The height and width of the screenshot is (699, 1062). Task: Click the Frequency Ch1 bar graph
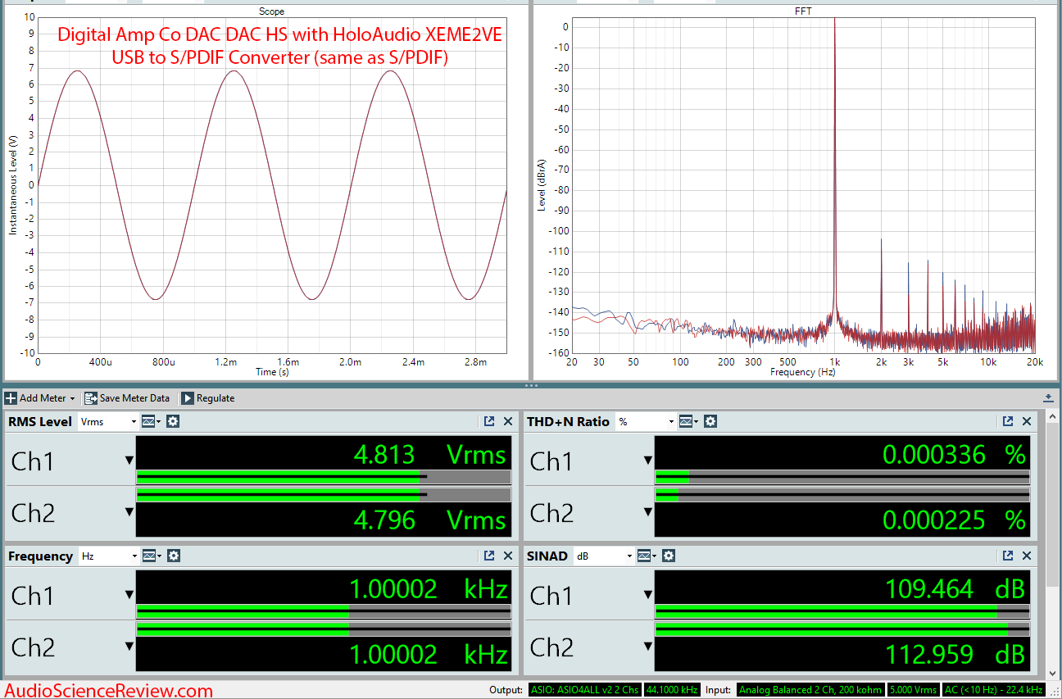point(324,611)
